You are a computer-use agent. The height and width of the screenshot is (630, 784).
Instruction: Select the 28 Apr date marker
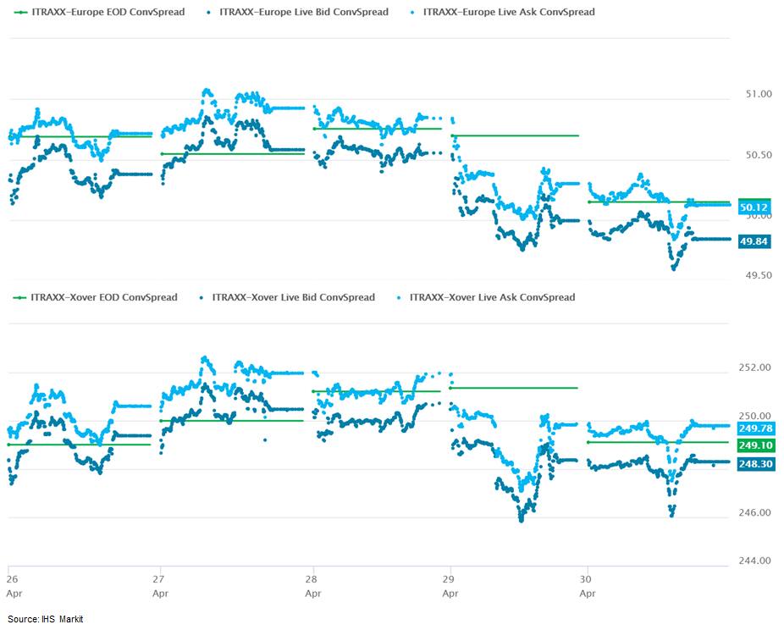click(314, 586)
